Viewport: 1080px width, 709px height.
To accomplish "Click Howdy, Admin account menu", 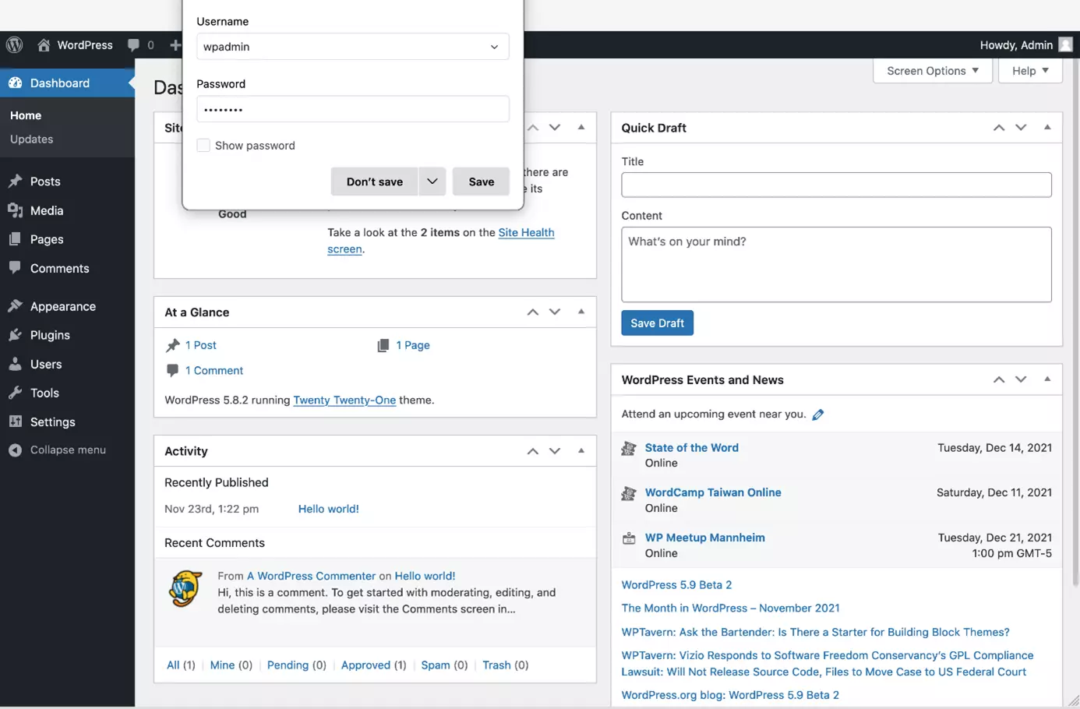I will click(x=1026, y=45).
